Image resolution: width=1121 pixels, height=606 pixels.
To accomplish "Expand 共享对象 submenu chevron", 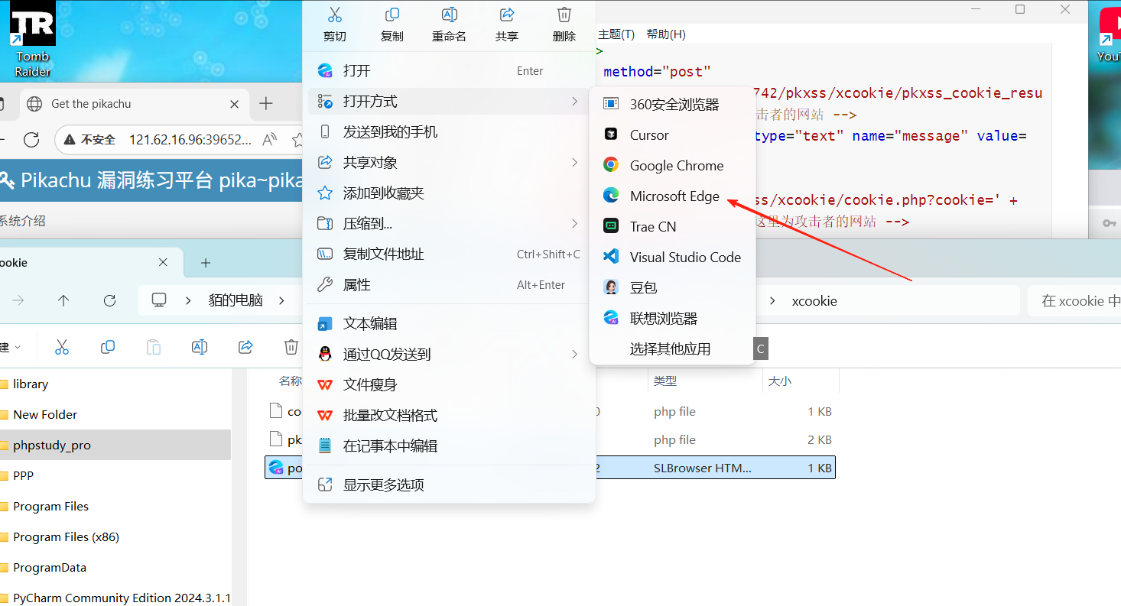I will pyautogui.click(x=574, y=162).
